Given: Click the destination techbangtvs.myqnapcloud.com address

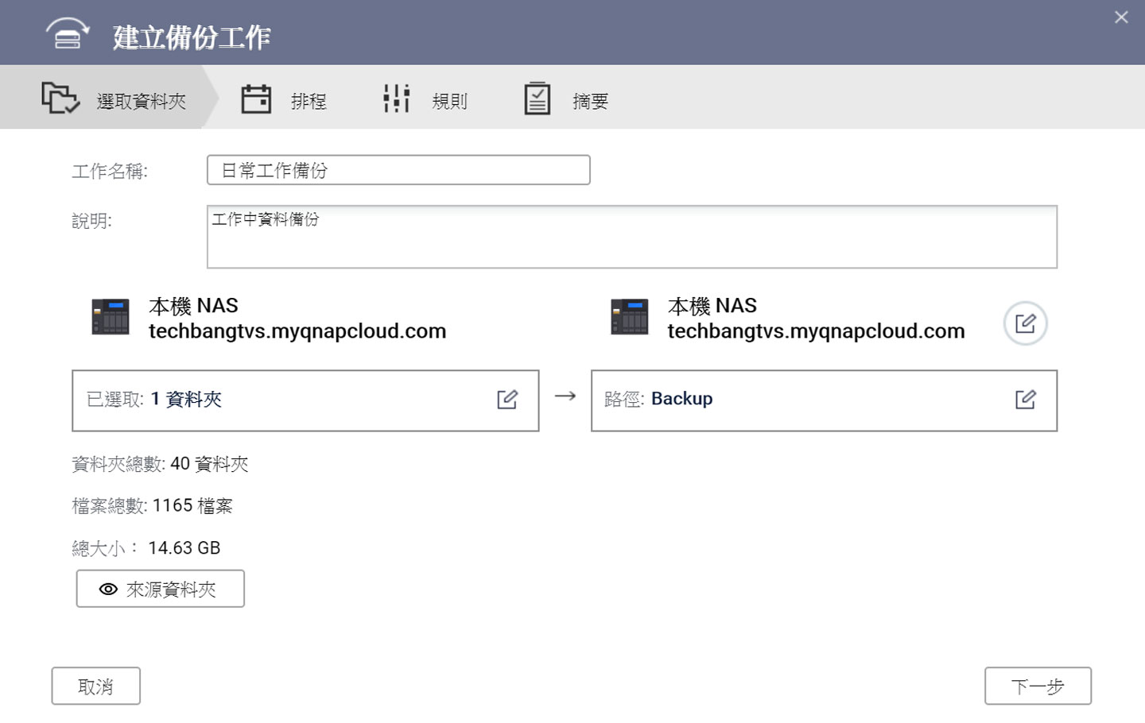Looking at the screenshot, I should click(817, 331).
